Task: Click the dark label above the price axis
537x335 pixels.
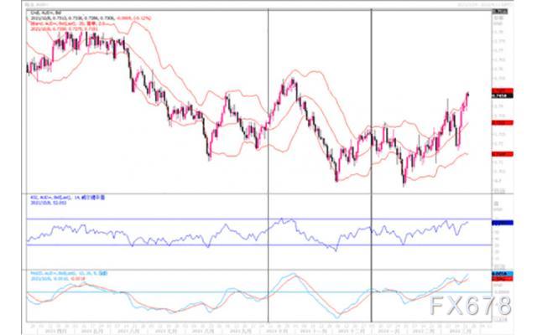Action: (x=500, y=12)
